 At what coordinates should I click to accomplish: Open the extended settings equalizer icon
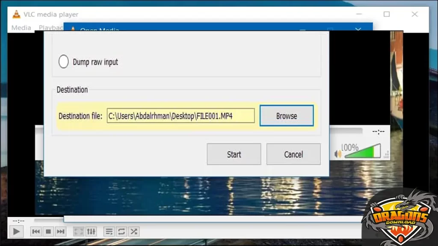(91, 231)
